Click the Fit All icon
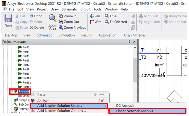 (x=107, y=16)
